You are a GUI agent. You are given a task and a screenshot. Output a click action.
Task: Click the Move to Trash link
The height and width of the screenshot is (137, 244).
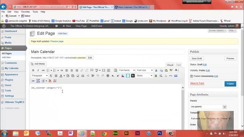197,83
